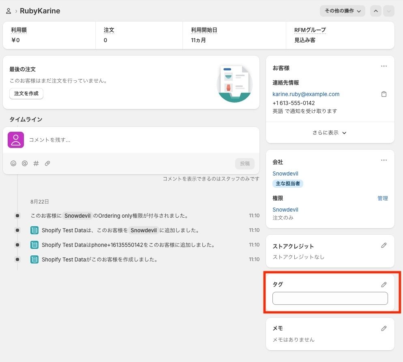The height and width of the screenshot is (362, 403).
Task: Click the hashtag icon in comment box
Action: point(36,163)
